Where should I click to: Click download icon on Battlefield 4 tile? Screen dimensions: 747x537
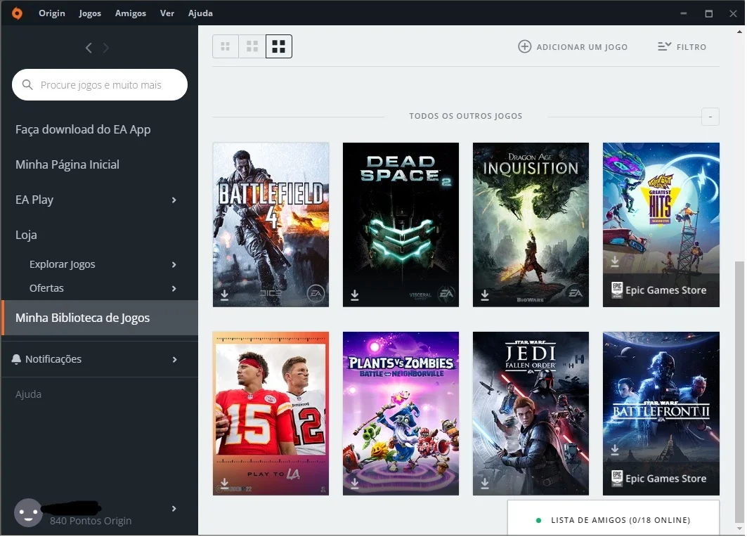point(224,295)
